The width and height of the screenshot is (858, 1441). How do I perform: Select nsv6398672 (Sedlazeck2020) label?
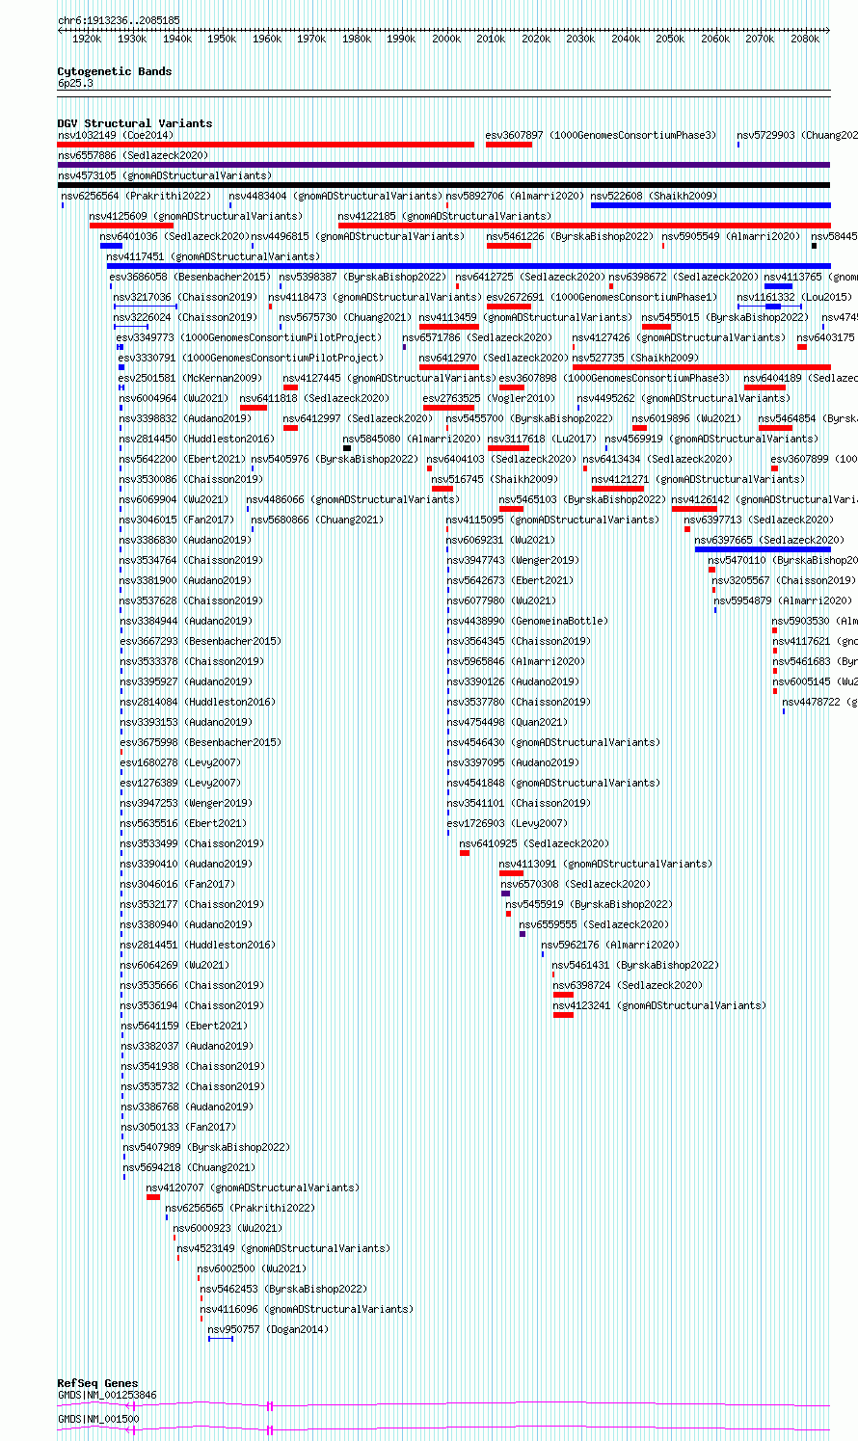684,277
